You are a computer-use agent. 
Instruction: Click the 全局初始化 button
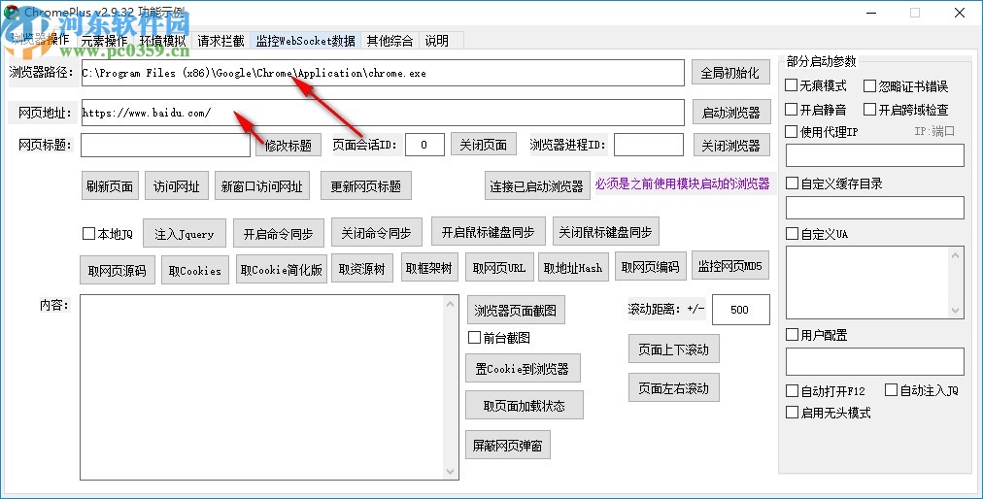(x=730, y=73)
